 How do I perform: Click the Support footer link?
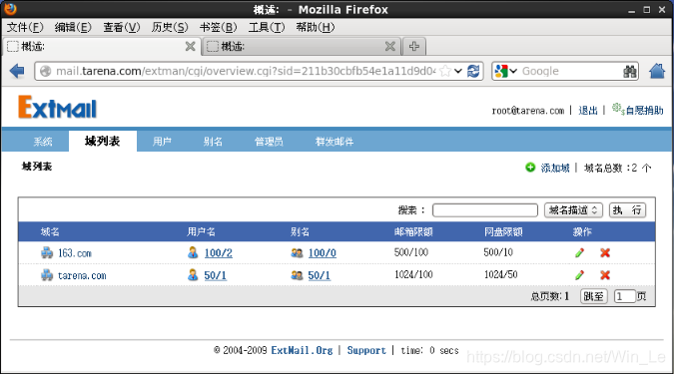[x=366, y=350]
